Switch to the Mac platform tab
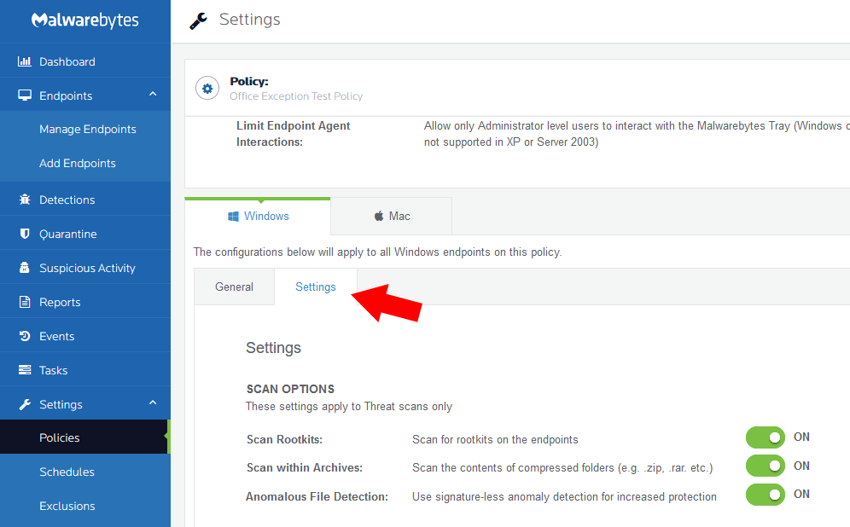This screenshot has width=850, height=527. (x=391, y=216)
